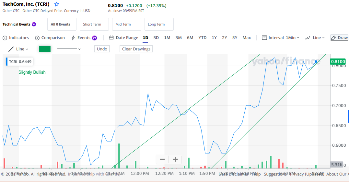Click the Date Range label

[x=127, y=38]
